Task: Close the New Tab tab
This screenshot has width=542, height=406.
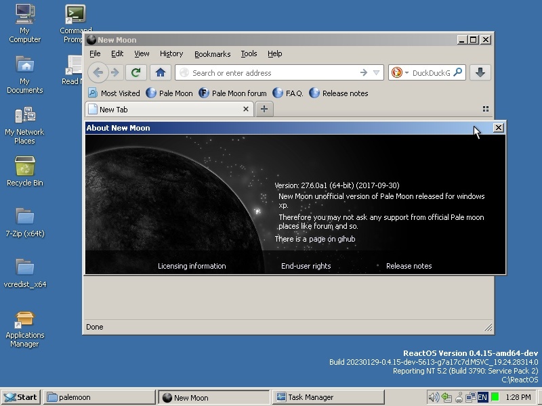Action: coord(246,109)
